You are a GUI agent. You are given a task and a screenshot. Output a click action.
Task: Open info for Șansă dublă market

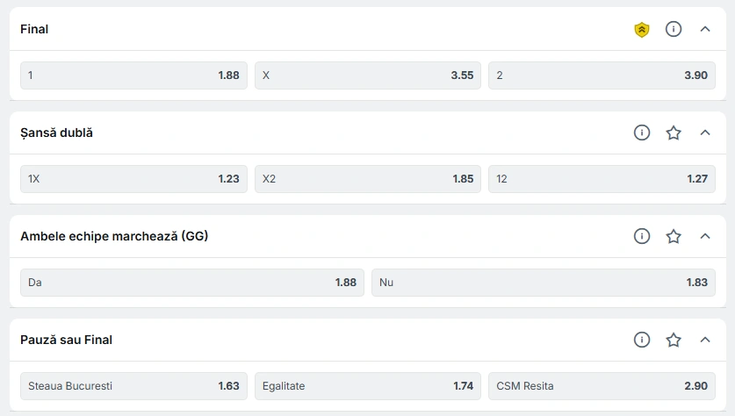click(x=642, y=133)
